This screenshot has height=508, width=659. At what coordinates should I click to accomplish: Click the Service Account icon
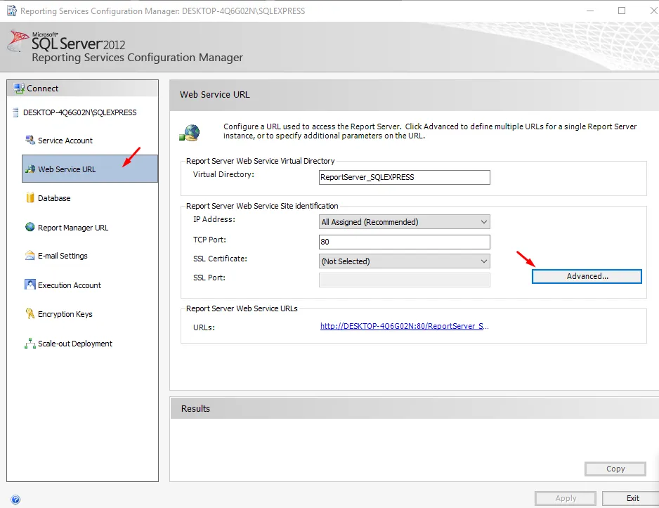coord(30,140)
